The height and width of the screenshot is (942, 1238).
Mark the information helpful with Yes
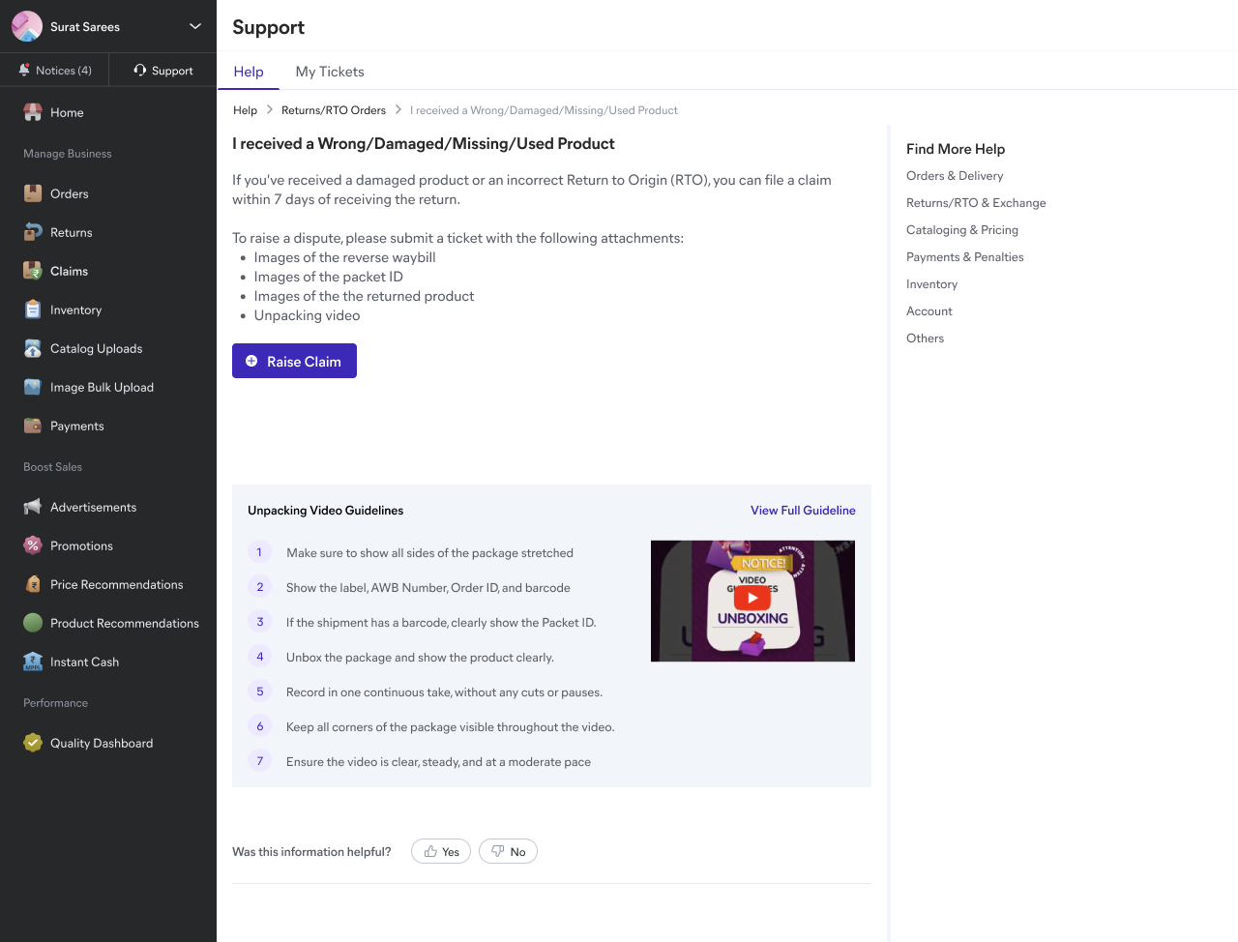[441, 851]
